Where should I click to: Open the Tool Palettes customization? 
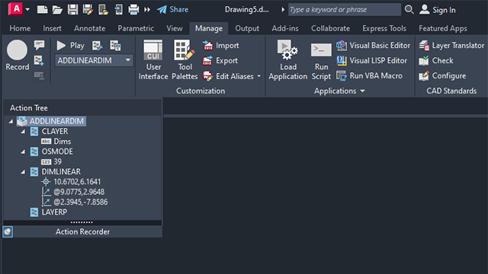pyautogui.click(x=185, y=60)
